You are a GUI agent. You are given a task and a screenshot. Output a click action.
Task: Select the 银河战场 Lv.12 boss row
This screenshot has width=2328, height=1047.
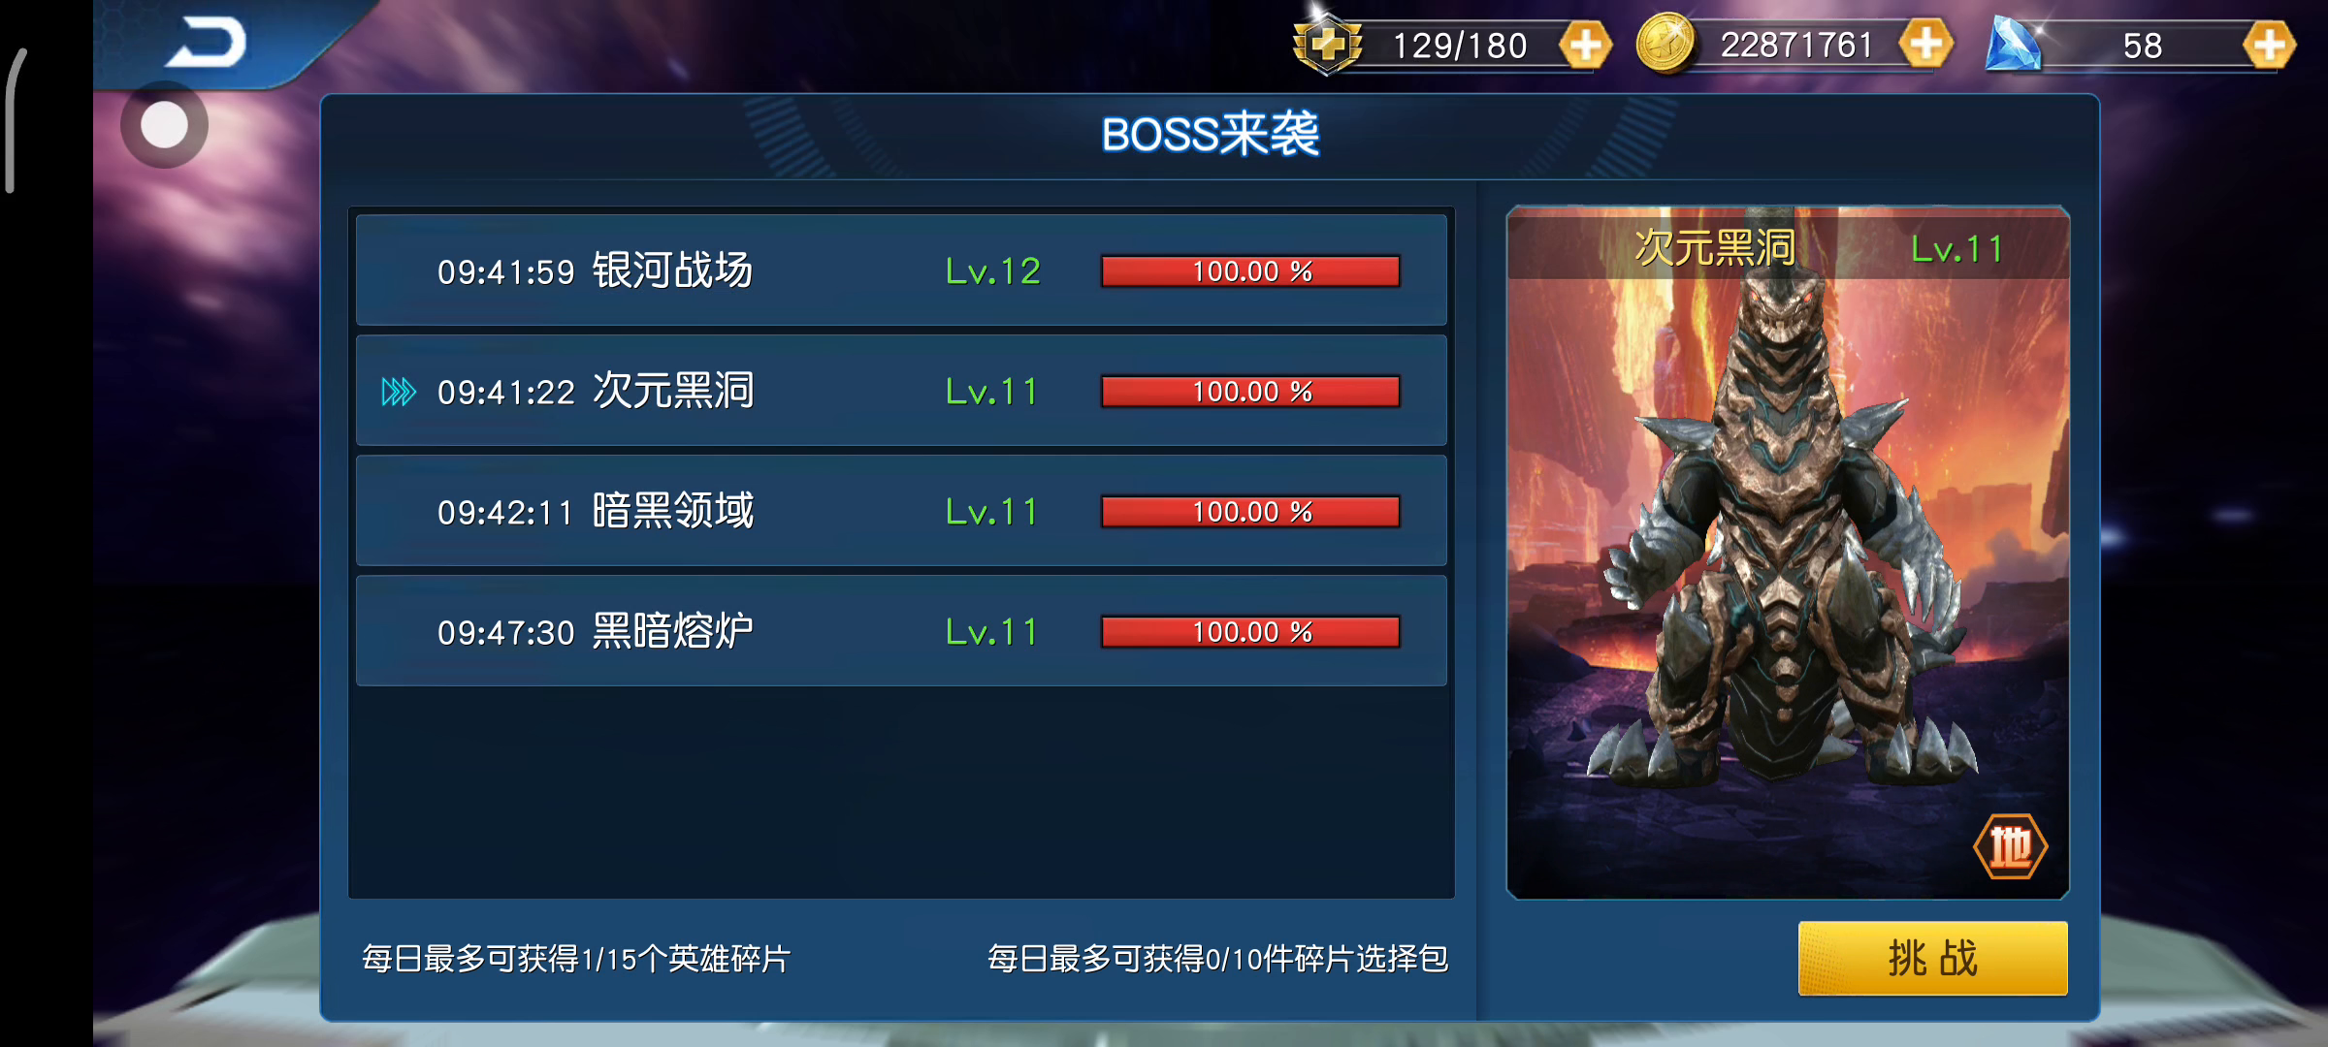901,270
